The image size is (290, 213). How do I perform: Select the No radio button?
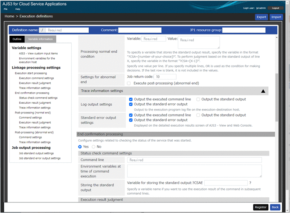[93, 147]
